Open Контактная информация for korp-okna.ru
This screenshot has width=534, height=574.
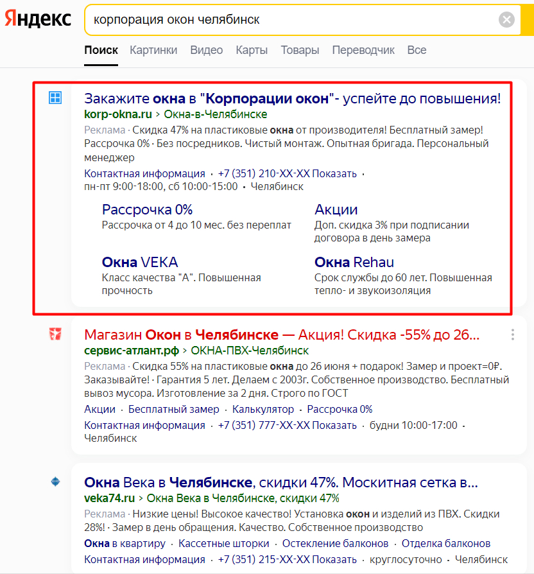click(144, 173)
